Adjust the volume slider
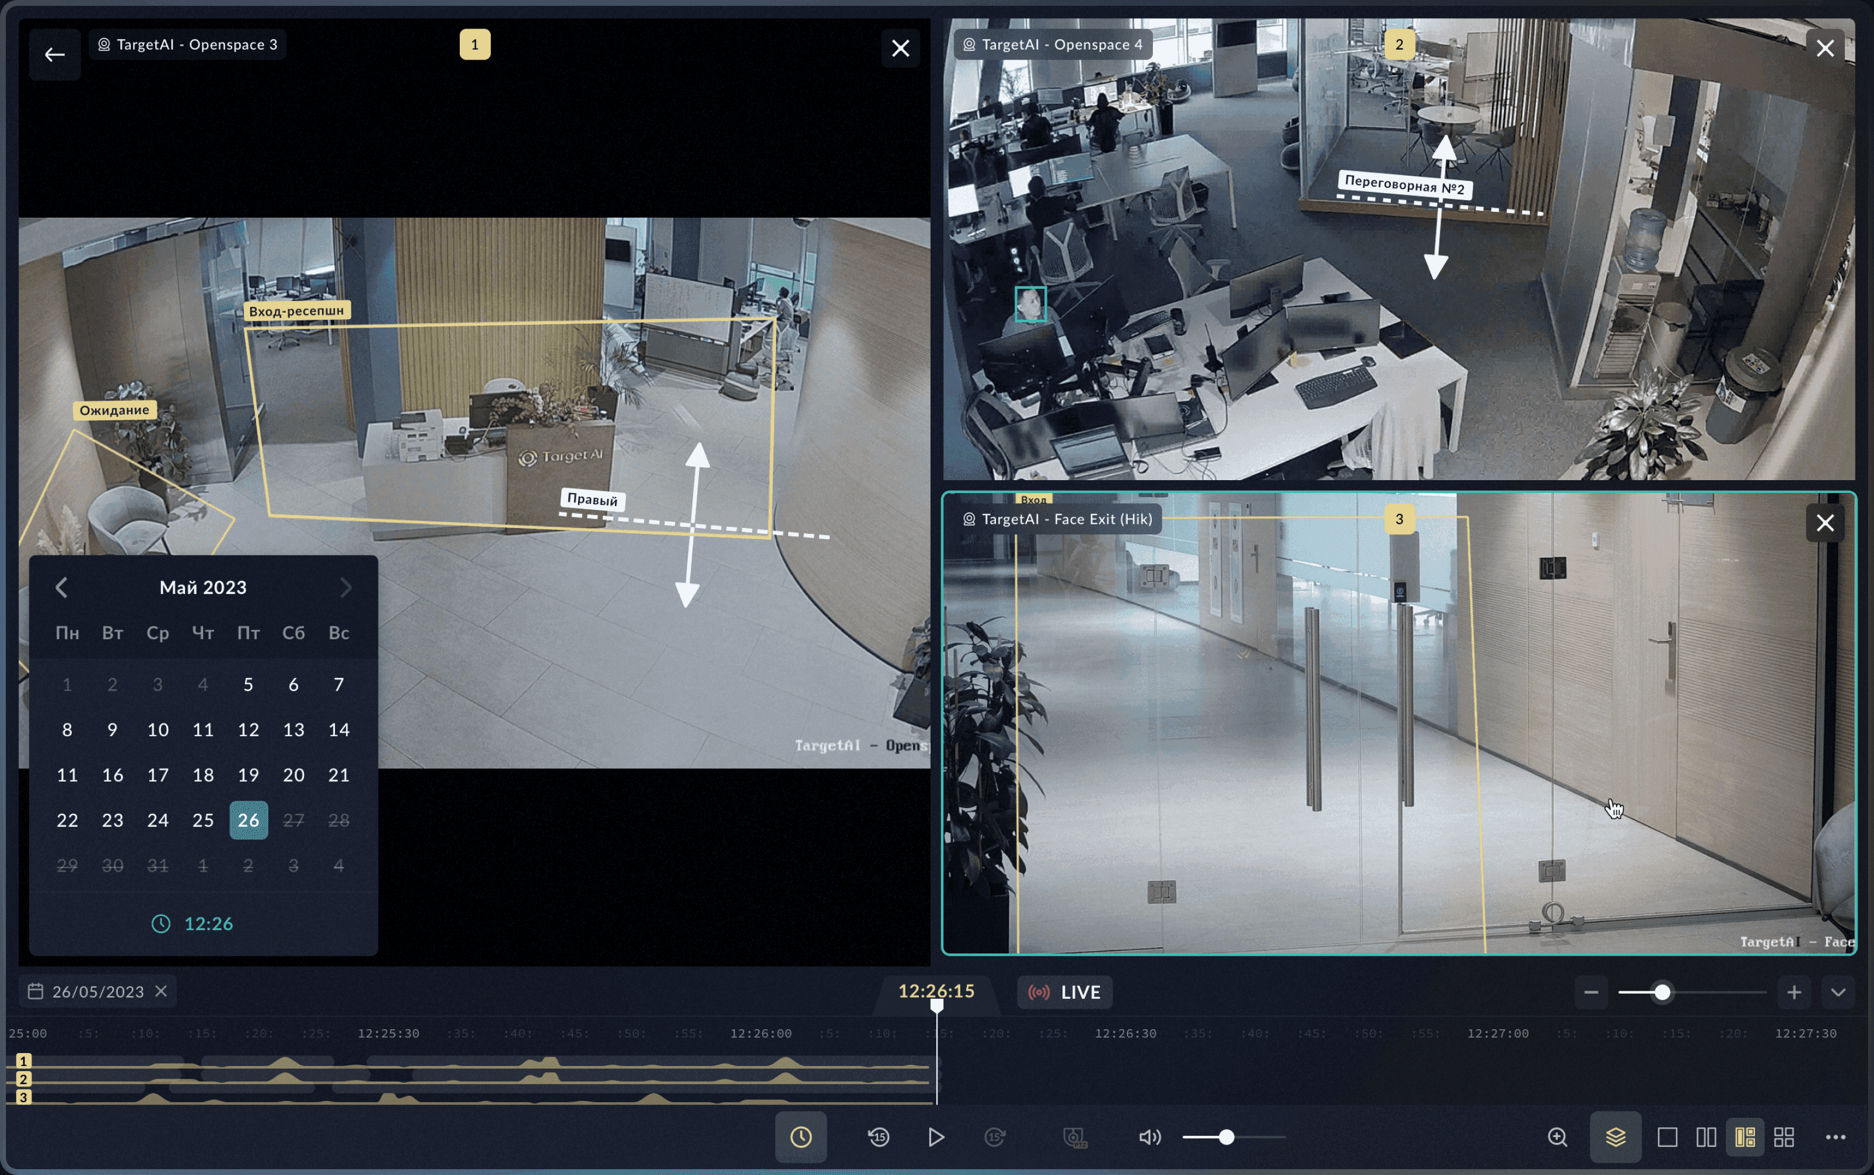 [1226, 1137]
